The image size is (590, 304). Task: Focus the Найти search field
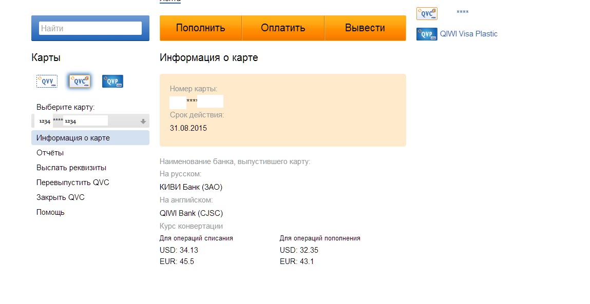pos(90,28)
